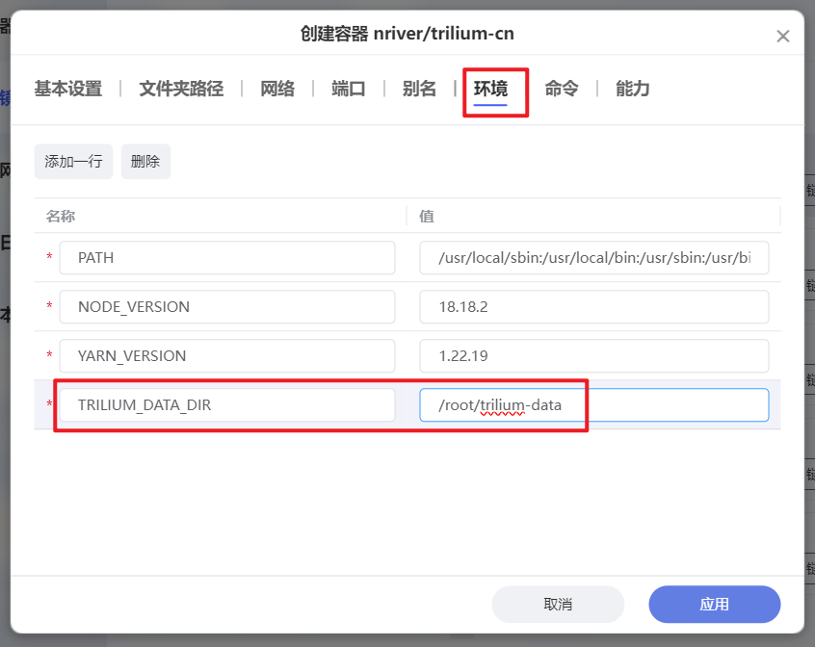Click the 添加一行 button to add a row
The width and height of the screenshot is (815, 647).
coord(73,161)
